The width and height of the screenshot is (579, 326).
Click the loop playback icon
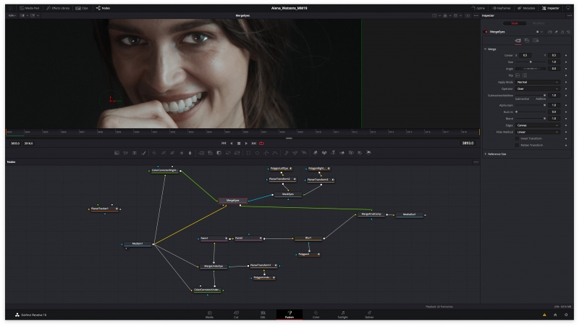coord(261,143)
